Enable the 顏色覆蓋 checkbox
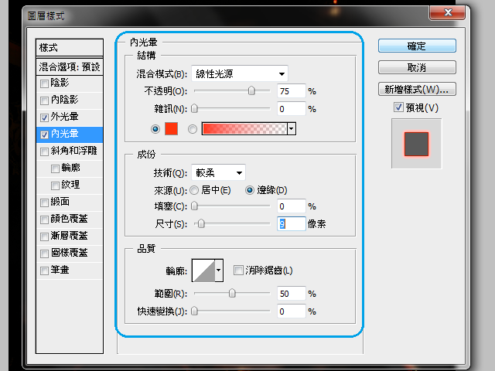 click(x=44, y=220)
